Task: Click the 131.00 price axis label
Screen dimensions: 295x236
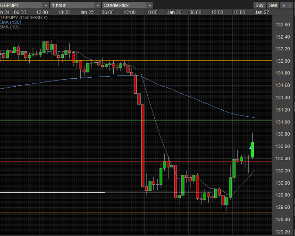Action: pyautogui.click(x=283, y=122)
